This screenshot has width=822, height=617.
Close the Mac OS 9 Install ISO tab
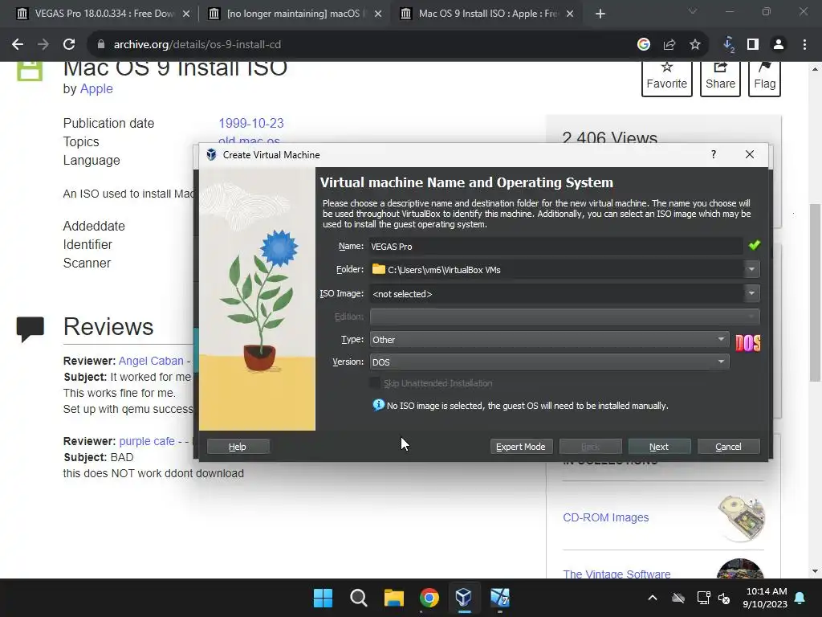[570, 14]
